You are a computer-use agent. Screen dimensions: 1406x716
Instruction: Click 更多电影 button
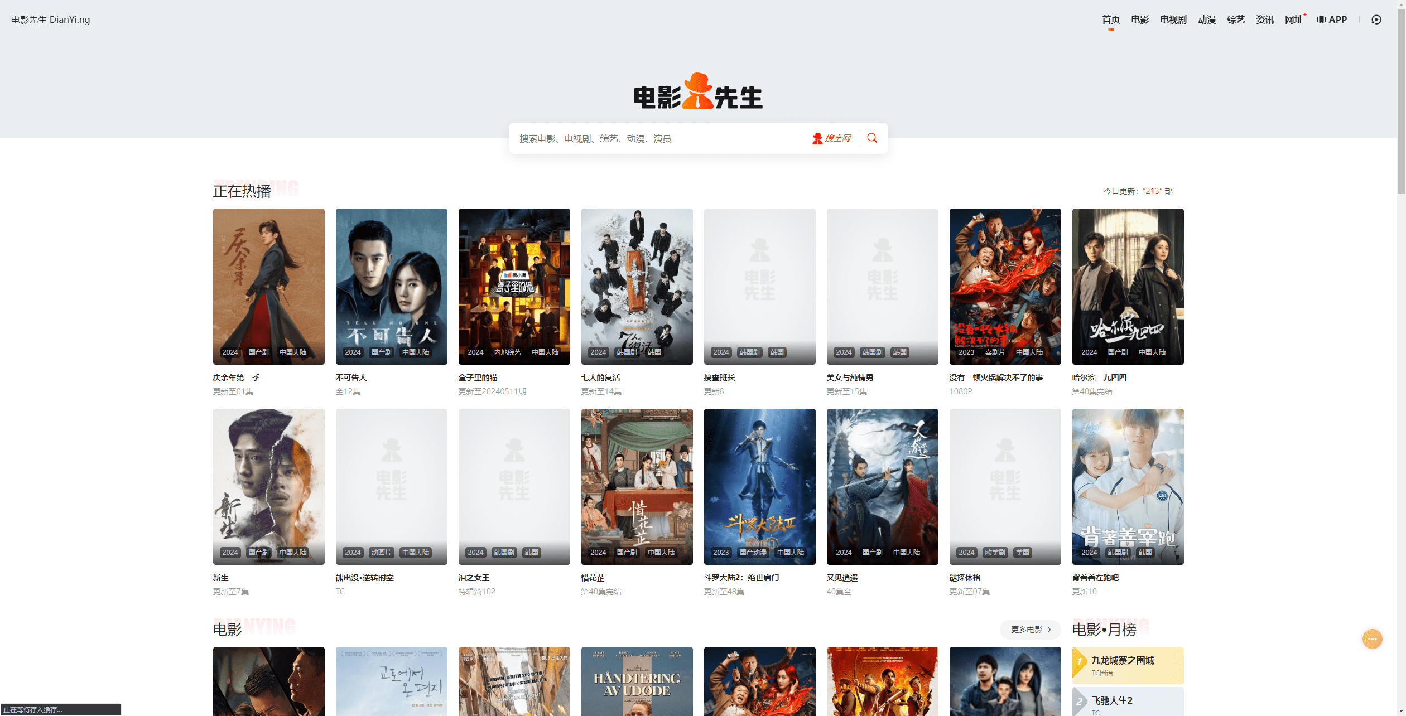1031,630
